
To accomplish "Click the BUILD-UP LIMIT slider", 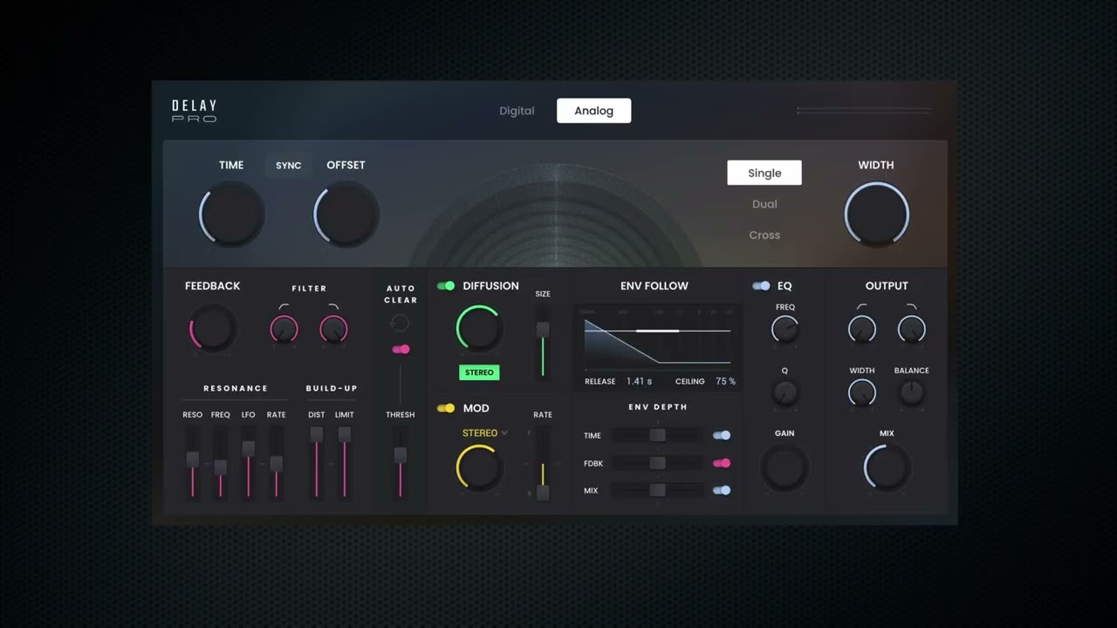I will (345, 463).
